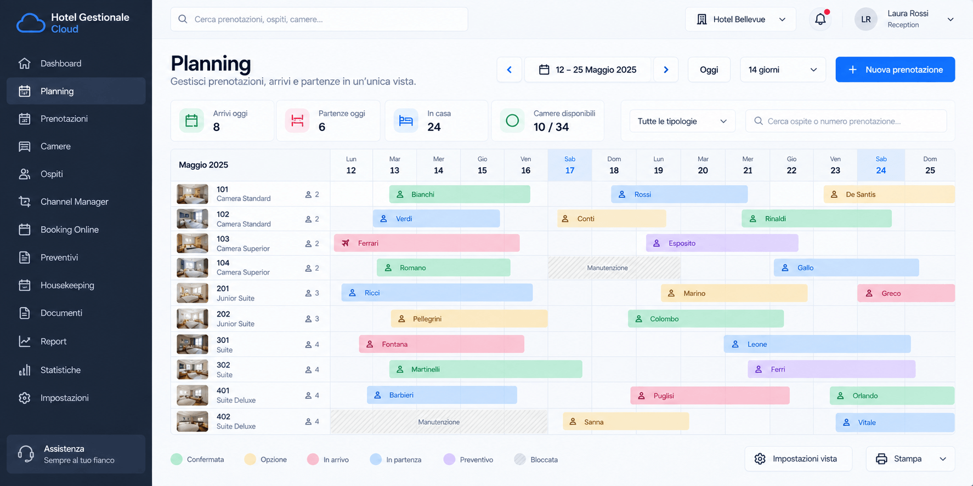The height and width of the screenshot is (486, 973).
Task: Click the Statistiche bar chart icon
Action: coord(25,370)
